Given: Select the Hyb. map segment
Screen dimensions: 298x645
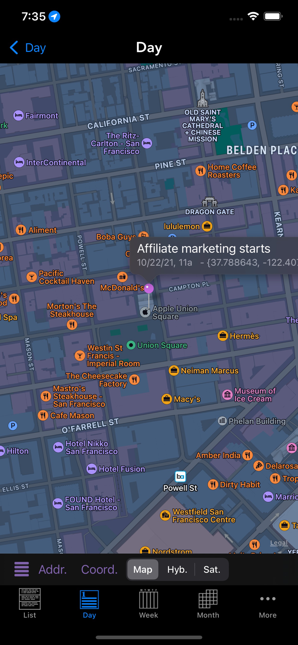Looking at the screenshot, I should click(x=177, y=570).
